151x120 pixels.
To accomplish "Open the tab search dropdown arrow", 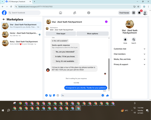I will [x=2, y=2].
